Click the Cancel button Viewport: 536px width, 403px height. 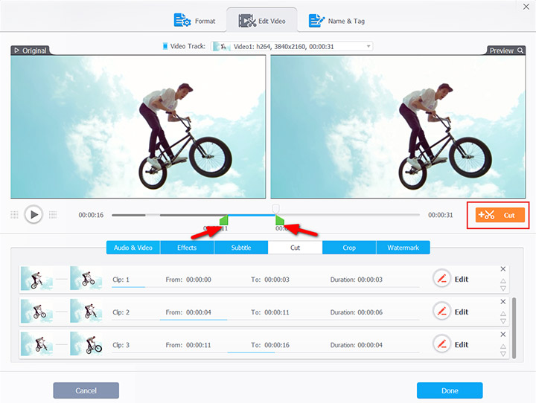pyautogui.click(x=86, y=390)
